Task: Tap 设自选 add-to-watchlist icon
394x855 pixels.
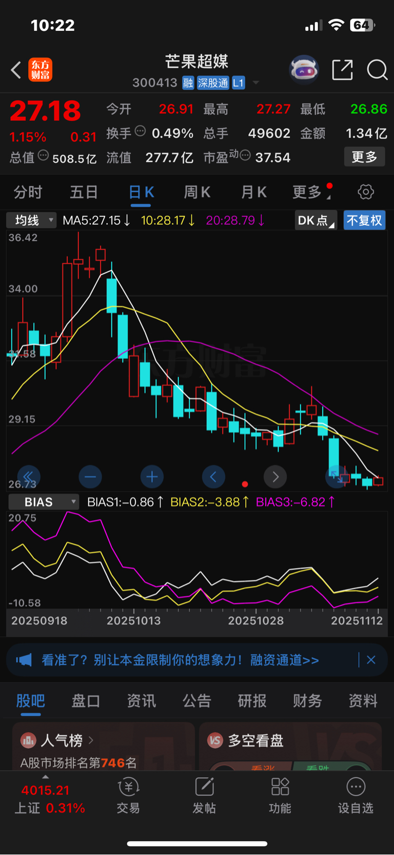Action: 356,795
